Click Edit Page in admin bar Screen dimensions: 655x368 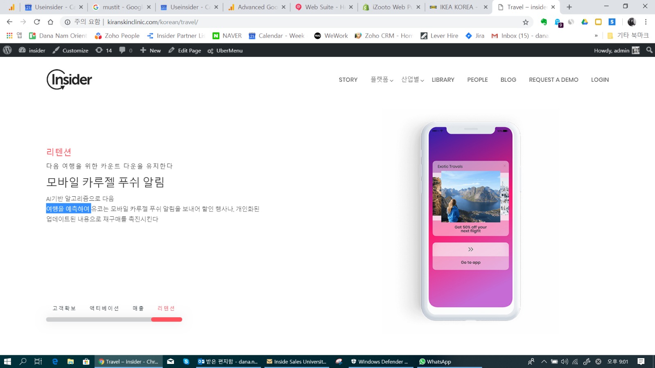pyautogui.click(x=185, y=50)
